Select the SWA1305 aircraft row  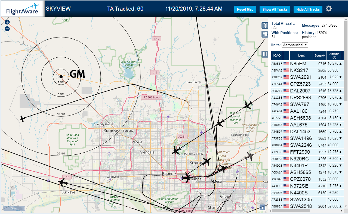tap(307, 200)
